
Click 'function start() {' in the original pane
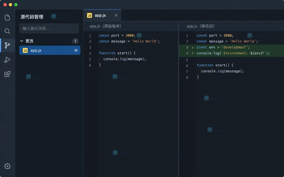[x=117, y=53]
